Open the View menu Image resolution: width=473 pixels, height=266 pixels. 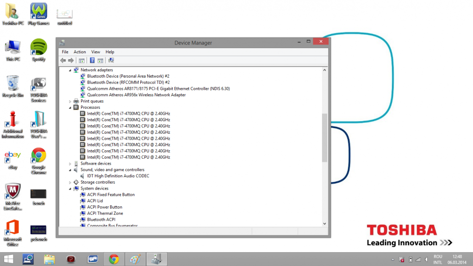tap(96, 52)
